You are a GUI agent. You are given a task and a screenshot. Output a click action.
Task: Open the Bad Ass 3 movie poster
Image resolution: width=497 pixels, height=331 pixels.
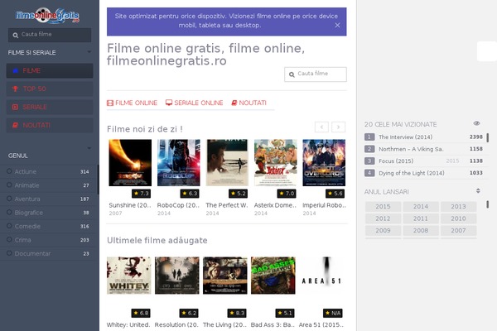[273, 276]
